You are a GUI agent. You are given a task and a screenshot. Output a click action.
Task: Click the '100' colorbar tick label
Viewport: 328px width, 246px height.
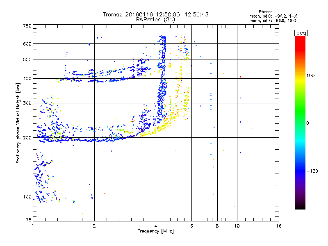pos(310,75)
